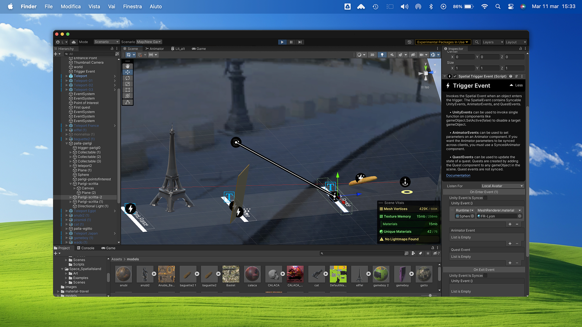
Task: Select the Move tool in scene toolbar
Action: pyautogui.click(x=128, y=72)
